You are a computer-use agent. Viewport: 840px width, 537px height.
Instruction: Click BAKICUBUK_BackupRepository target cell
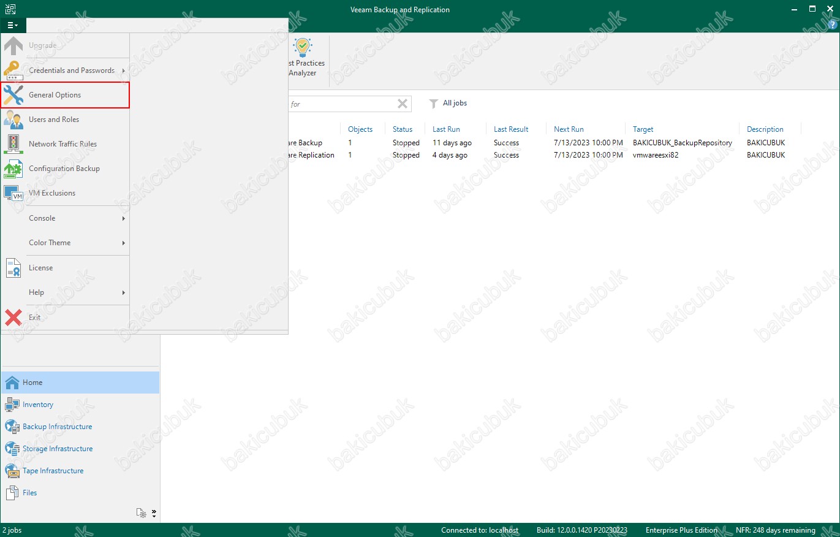(683, 143)
